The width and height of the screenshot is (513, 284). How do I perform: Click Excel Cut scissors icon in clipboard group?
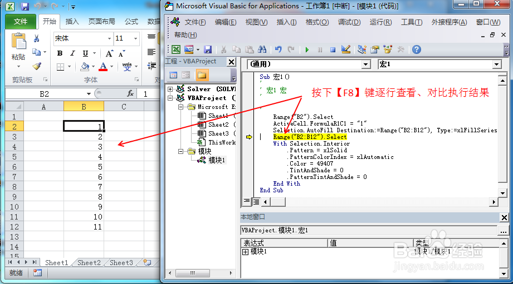click(37, 38)
